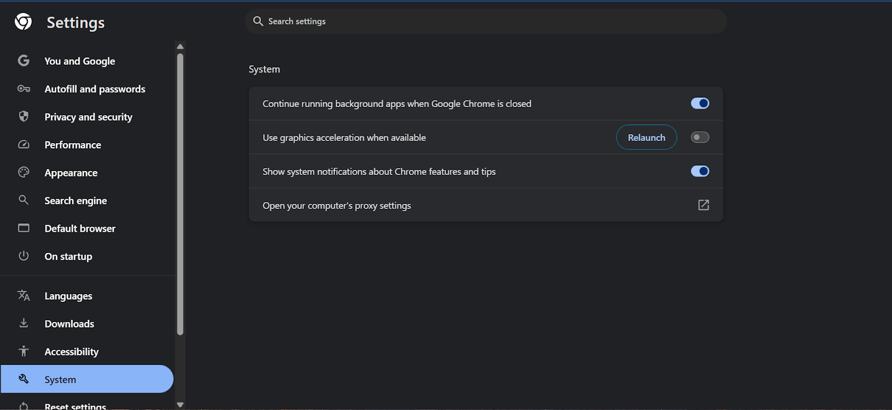892x410 pixels.
Task: Click the speedometer icon for Performance
Action: pos(23,144)
